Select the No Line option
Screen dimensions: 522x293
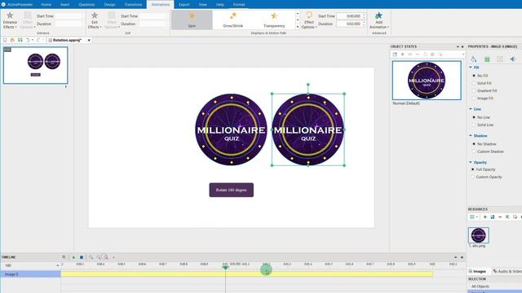pos(481,117)
